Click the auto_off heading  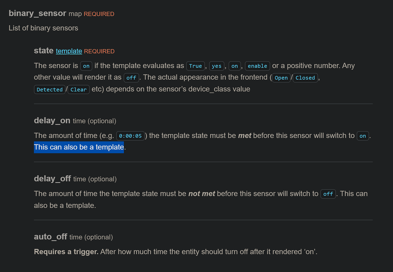[x=50, y=237]
